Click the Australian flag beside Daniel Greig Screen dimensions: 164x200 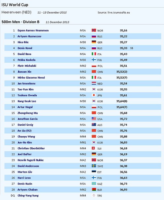point(94,125)
